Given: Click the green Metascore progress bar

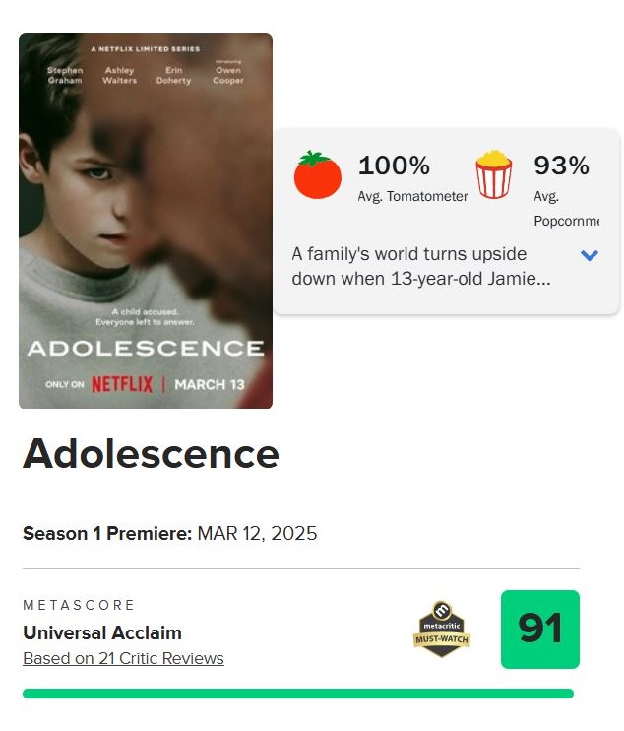Looking at the screenshot, I should coord(297,694).
